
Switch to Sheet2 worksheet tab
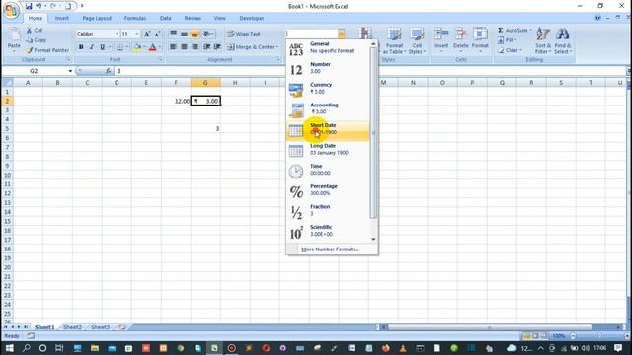pyautogui.click(x=72, y=327)
